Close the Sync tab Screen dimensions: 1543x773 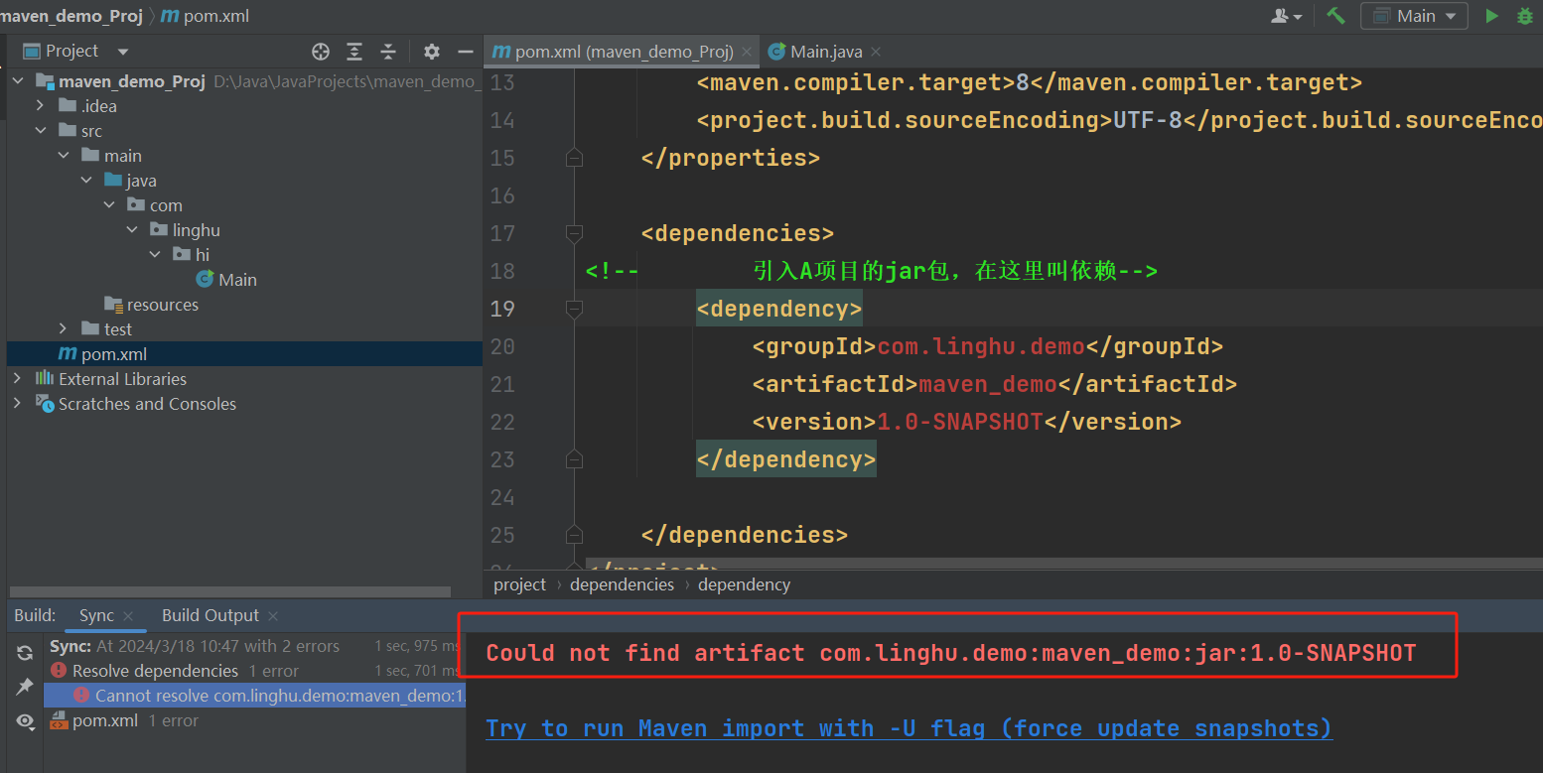click(129, 616)
